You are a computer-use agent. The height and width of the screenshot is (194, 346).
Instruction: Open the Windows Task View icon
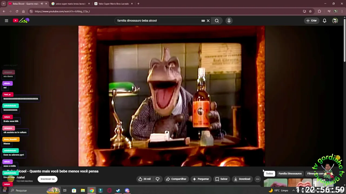pos(65,190)
